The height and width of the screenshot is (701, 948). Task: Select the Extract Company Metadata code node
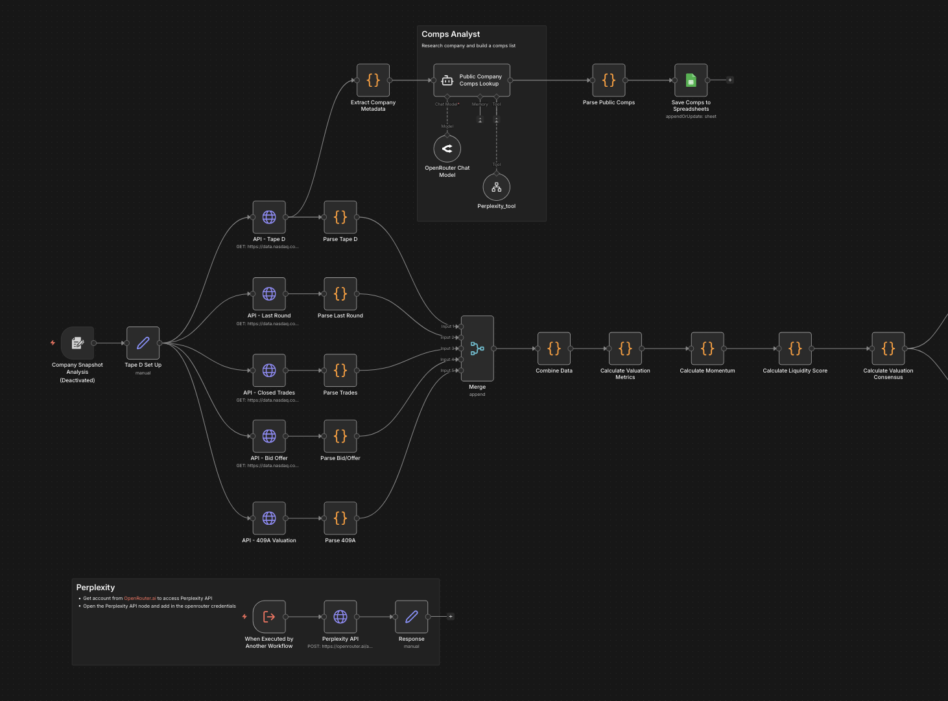click(373, 80)
